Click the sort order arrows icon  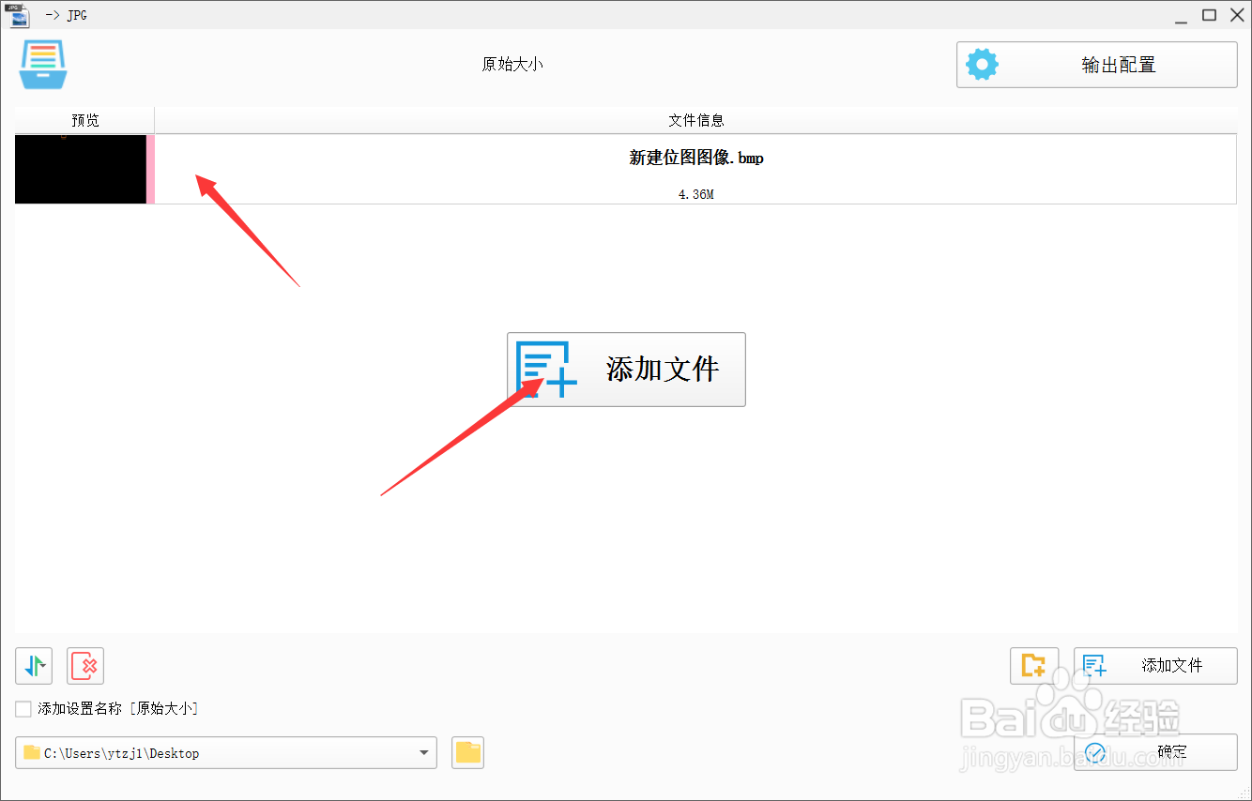point(34,666)
